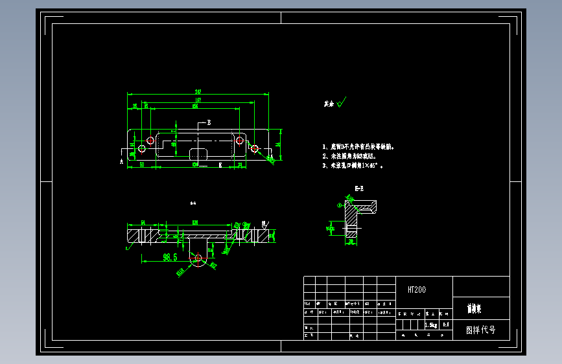The image size is (562, 364).
Task: Click the HT200 material label in title block
Action: [x=417, y=290]
